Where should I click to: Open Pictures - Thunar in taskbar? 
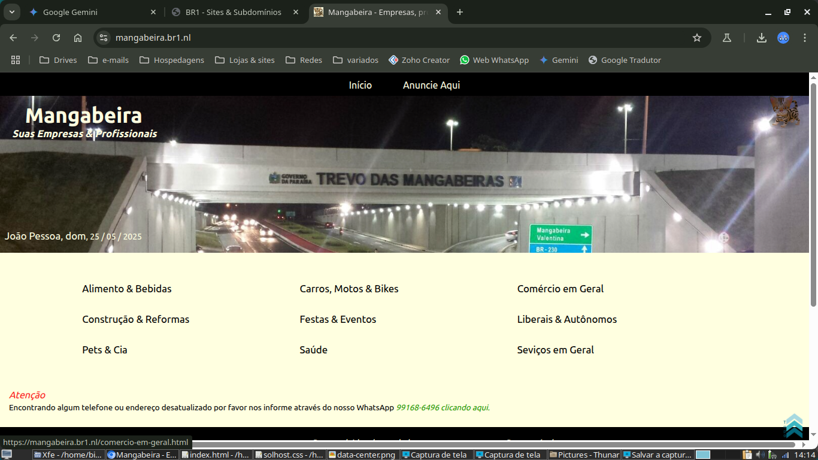click(x=584, y=455)
